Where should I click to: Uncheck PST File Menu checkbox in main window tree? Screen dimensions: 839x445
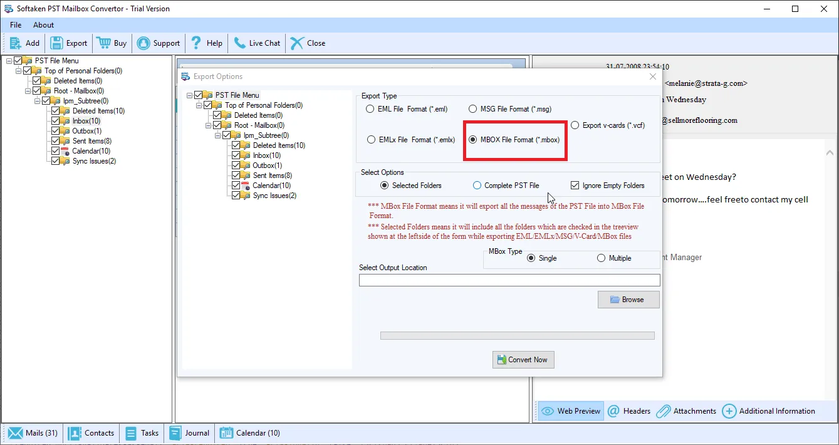[18, 61]
